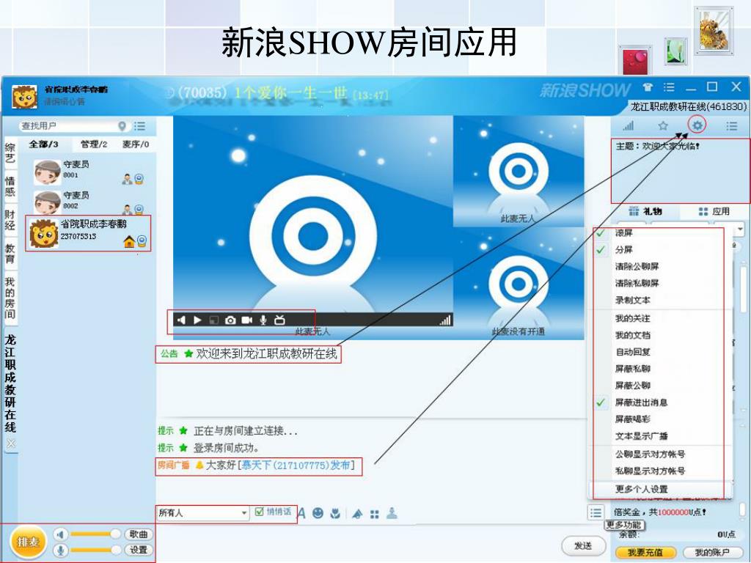Toggle the 滚屏 scrolling option
This screenshot has width=751, height=563.
coord(623,233)
